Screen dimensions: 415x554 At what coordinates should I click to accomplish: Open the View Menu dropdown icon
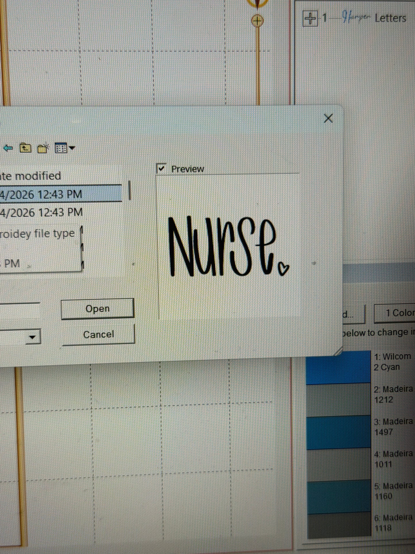65,148
